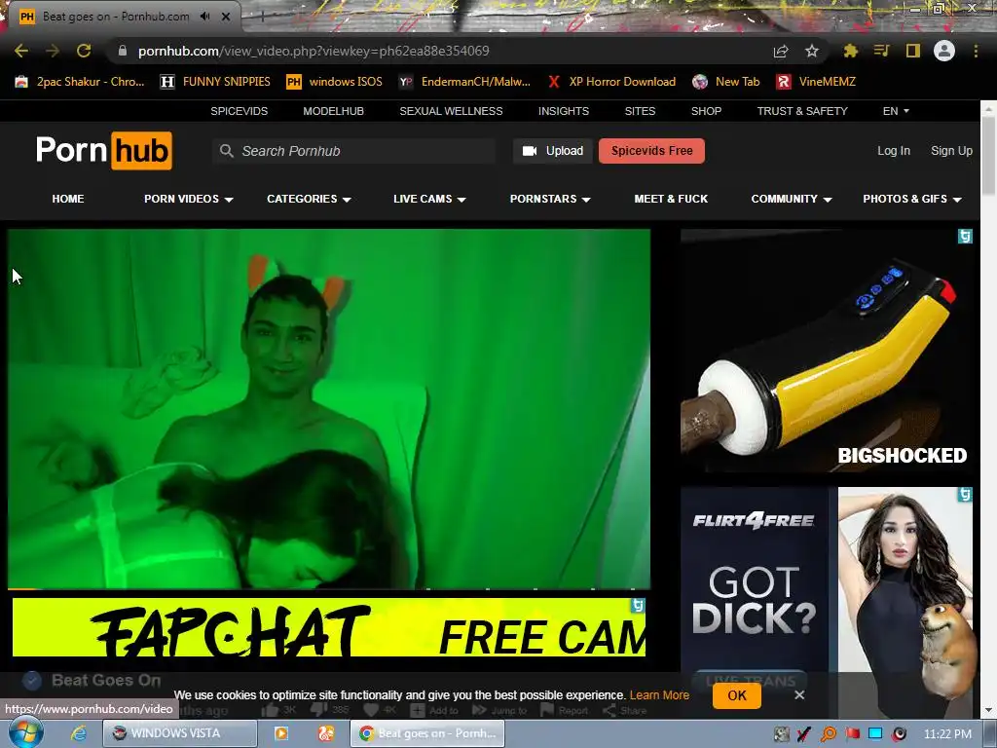Click the orange magnifier tray icon
The width and height of the screenshot is (997, 748).
pos(829,734)
